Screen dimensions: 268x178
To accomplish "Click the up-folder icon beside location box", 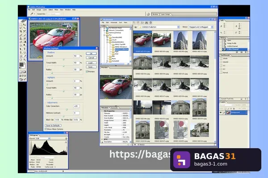I will (x=135, y=27).
